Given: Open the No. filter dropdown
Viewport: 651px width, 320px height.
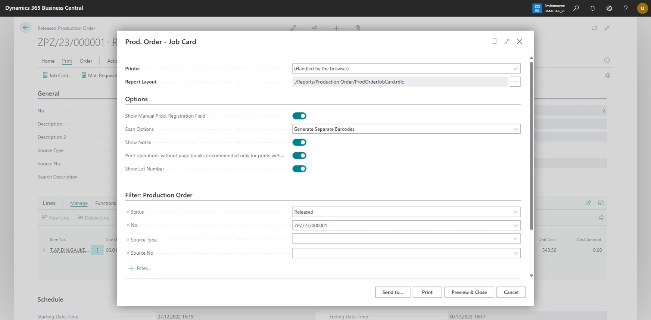Looking at the screenshot, I should point(515,225).
